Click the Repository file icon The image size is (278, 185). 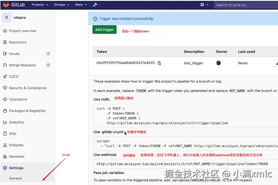coord(5,42)
